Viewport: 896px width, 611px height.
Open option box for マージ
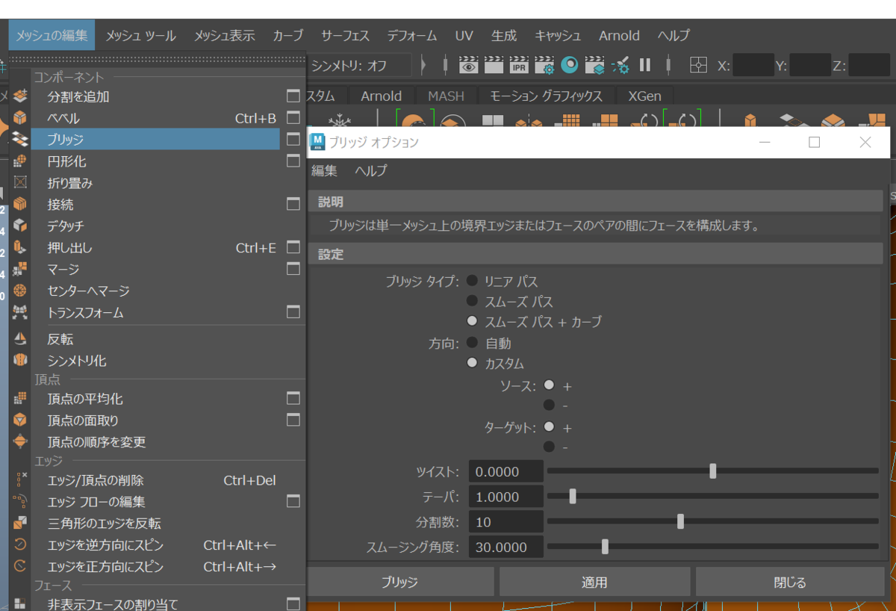coord(293,269)
